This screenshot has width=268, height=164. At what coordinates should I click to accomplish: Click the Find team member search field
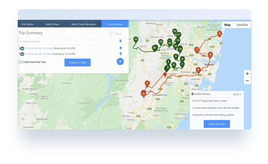68,42
